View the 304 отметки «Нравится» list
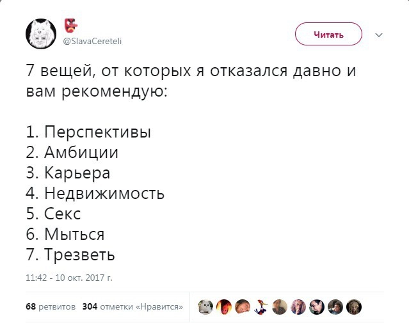409x323 pixels. [132, 306]
